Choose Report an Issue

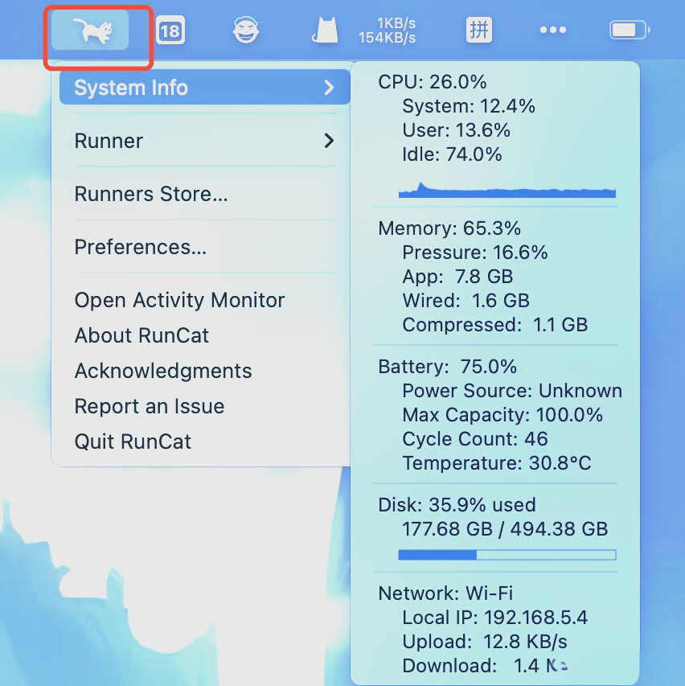[x=150, y=406]
